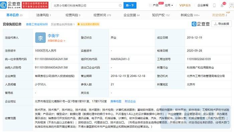Switch to the 法律风险 tab
The height and width of the screenshot is (132, 234).
(x=43, y=15)
